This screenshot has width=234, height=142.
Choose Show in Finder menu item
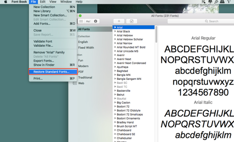(53, 65)
